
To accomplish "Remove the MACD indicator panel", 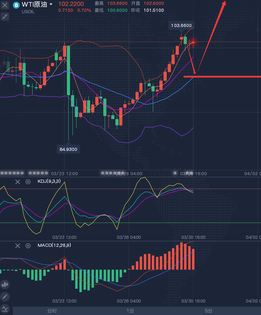I will click(x=18, y=245).
